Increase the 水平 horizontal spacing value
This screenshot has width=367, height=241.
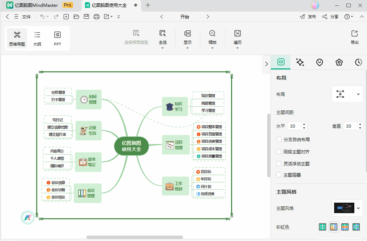pyautogui.click(x=304, y=124)
